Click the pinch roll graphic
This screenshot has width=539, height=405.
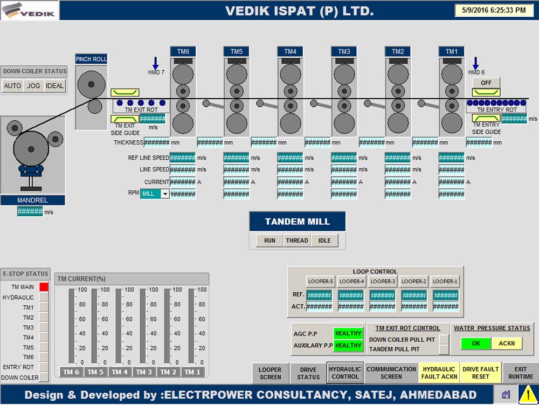tap(91, 97)
